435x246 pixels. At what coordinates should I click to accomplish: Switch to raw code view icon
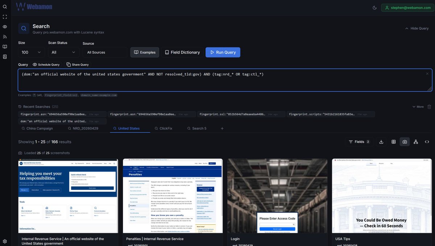[x=427, y=142]
